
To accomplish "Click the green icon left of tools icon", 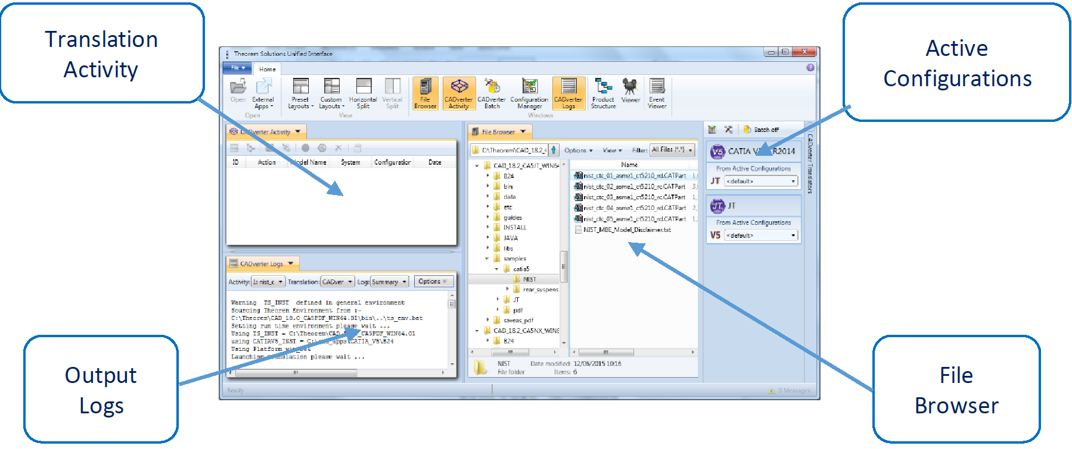I will tap(712, 130).
